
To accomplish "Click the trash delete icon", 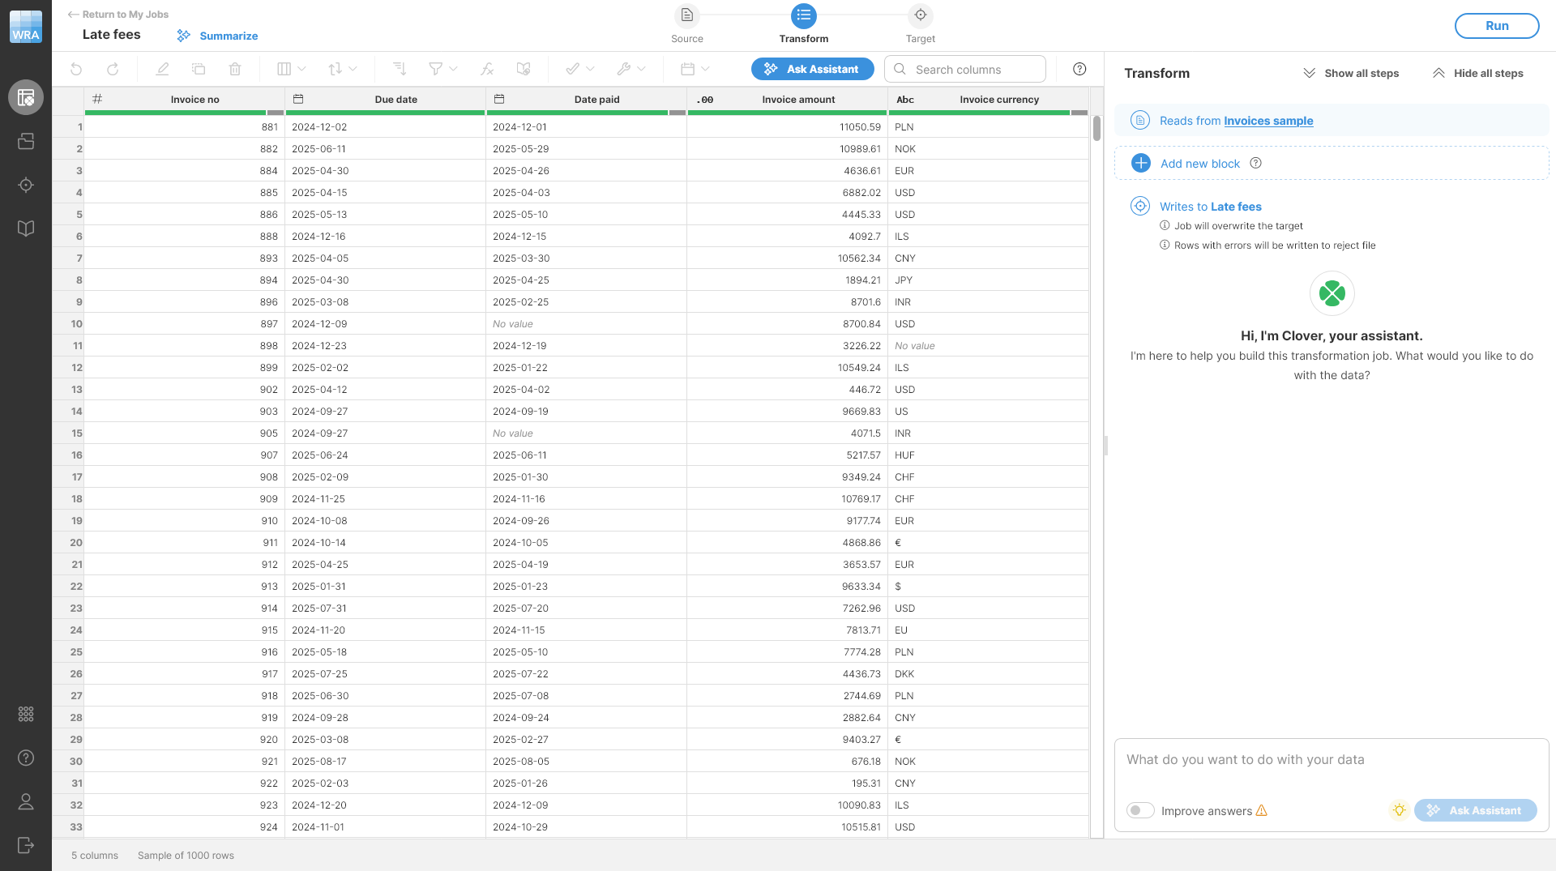I will coord(235,70).
